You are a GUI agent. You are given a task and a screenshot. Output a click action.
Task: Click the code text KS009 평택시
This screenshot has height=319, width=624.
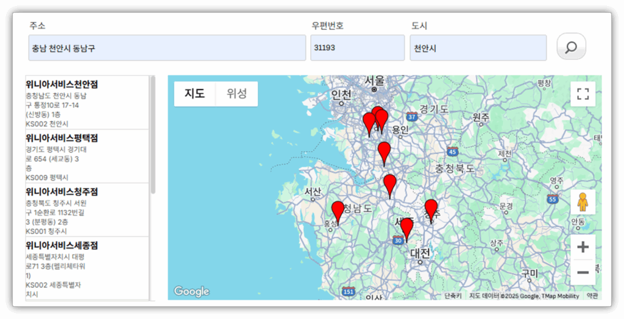point(47,177)
